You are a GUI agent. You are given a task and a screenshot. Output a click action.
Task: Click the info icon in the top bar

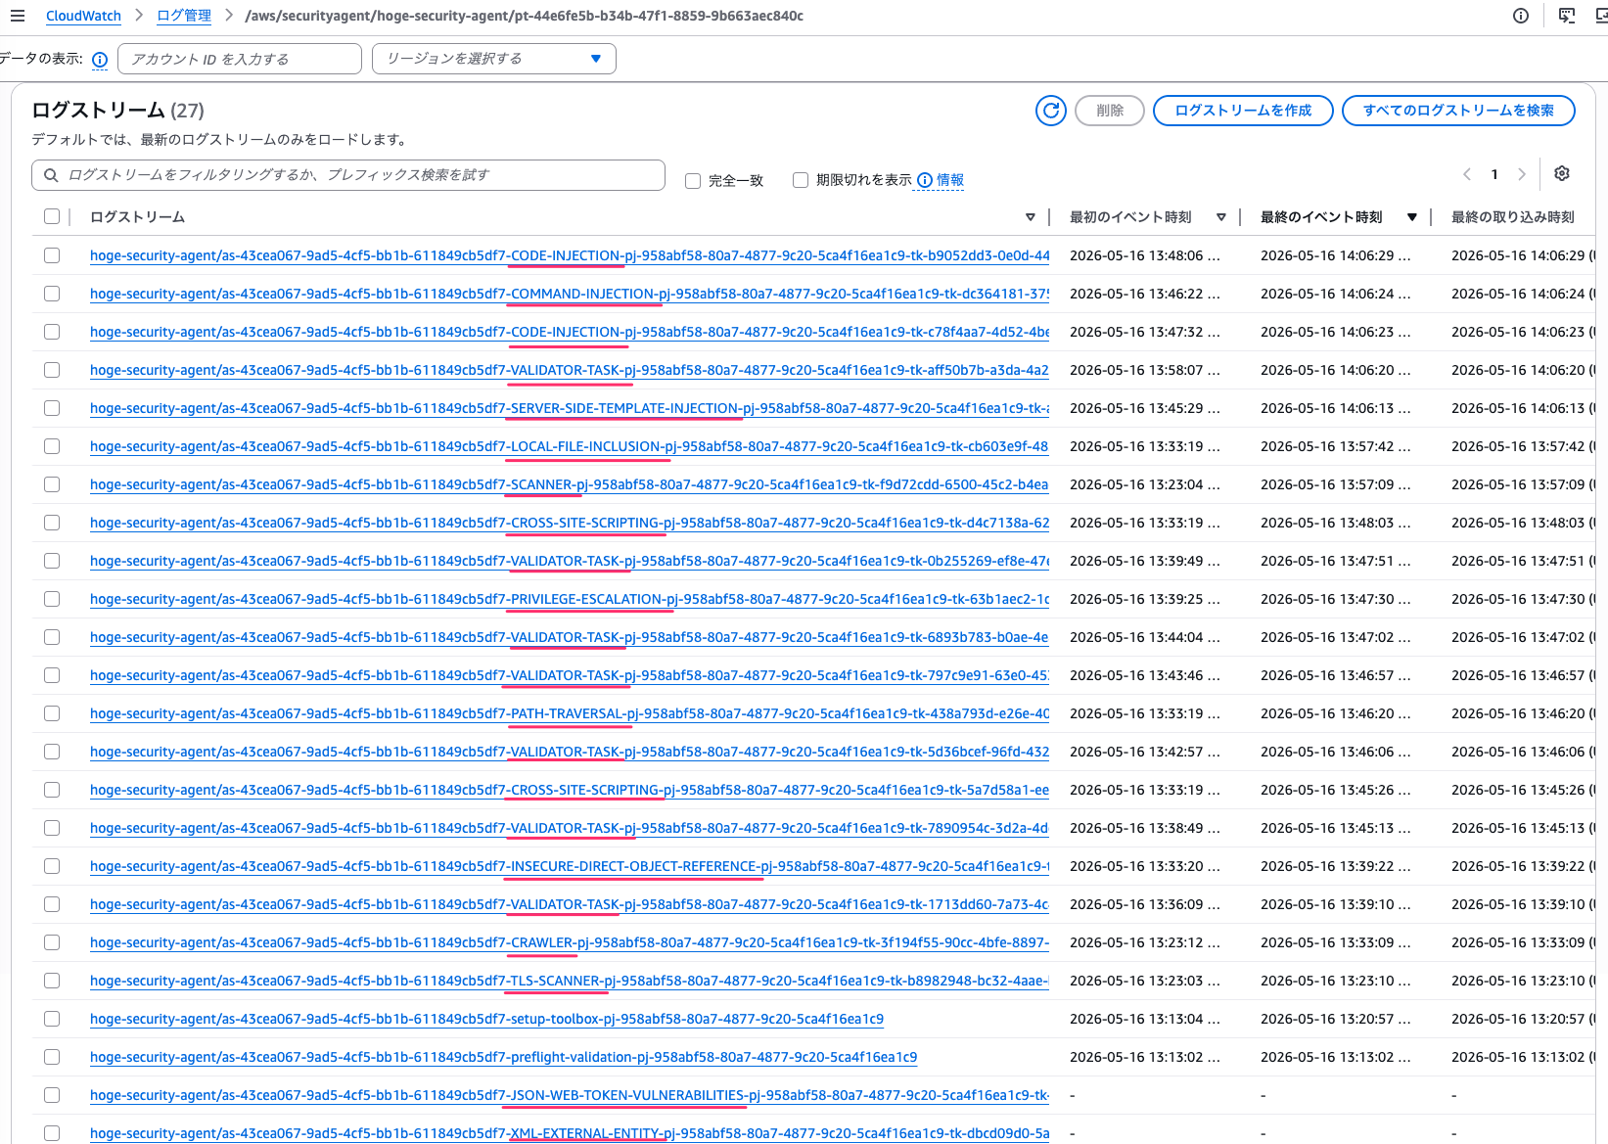click(x=1521, y=16)
